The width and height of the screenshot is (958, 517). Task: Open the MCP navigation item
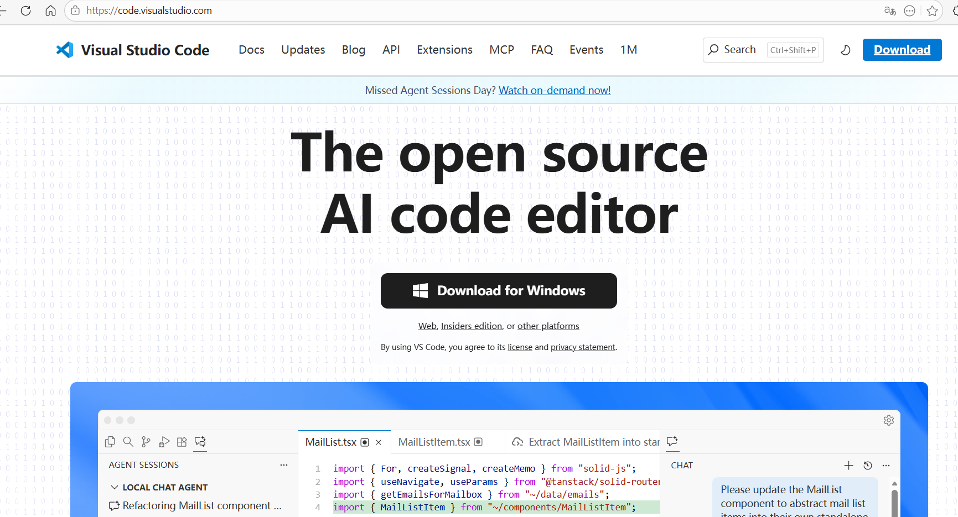click(501, 50)
